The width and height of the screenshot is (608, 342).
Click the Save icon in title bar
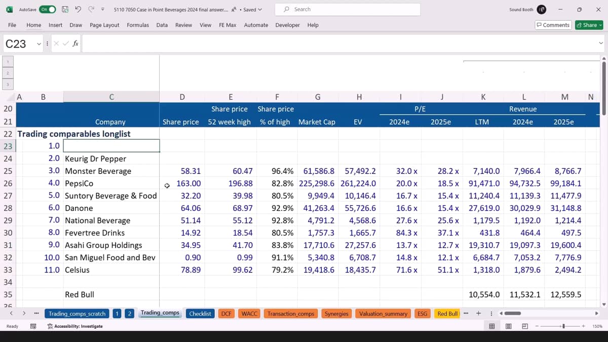[65, 9]
